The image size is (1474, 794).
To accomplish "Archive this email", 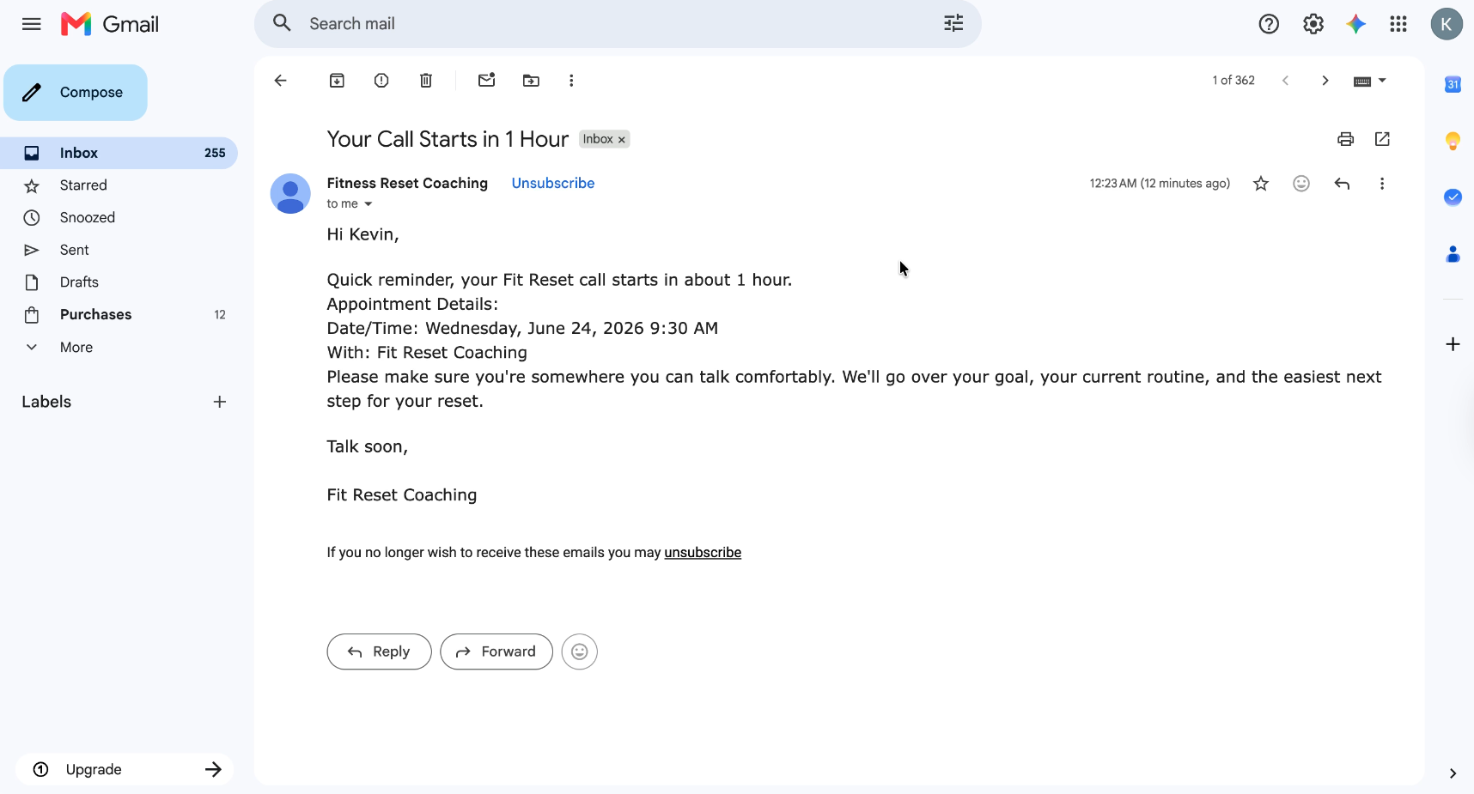I will 337,81.
